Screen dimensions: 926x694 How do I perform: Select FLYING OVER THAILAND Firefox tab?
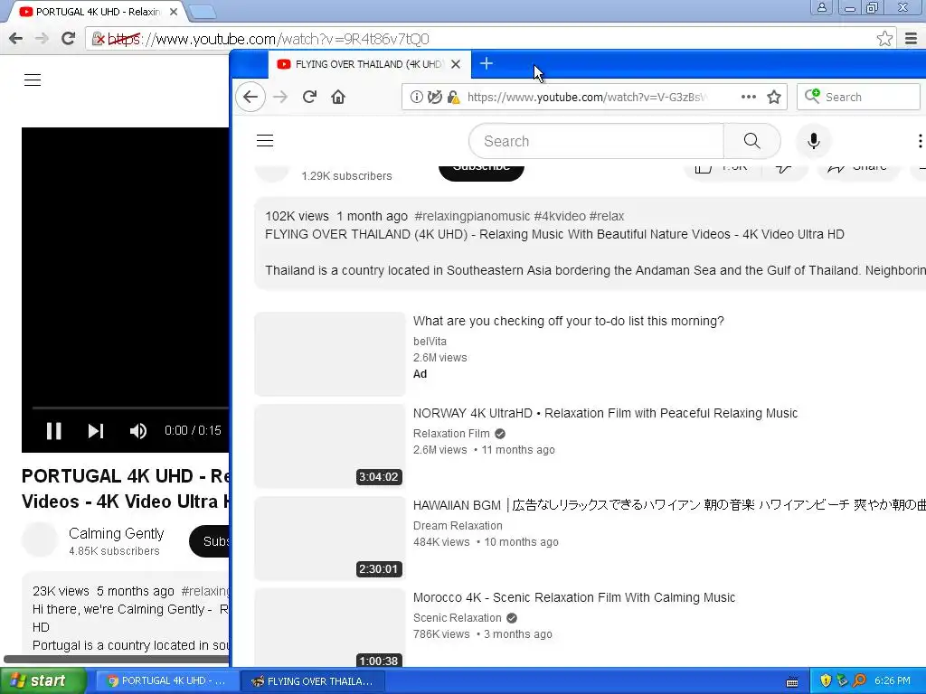[369, 64]
